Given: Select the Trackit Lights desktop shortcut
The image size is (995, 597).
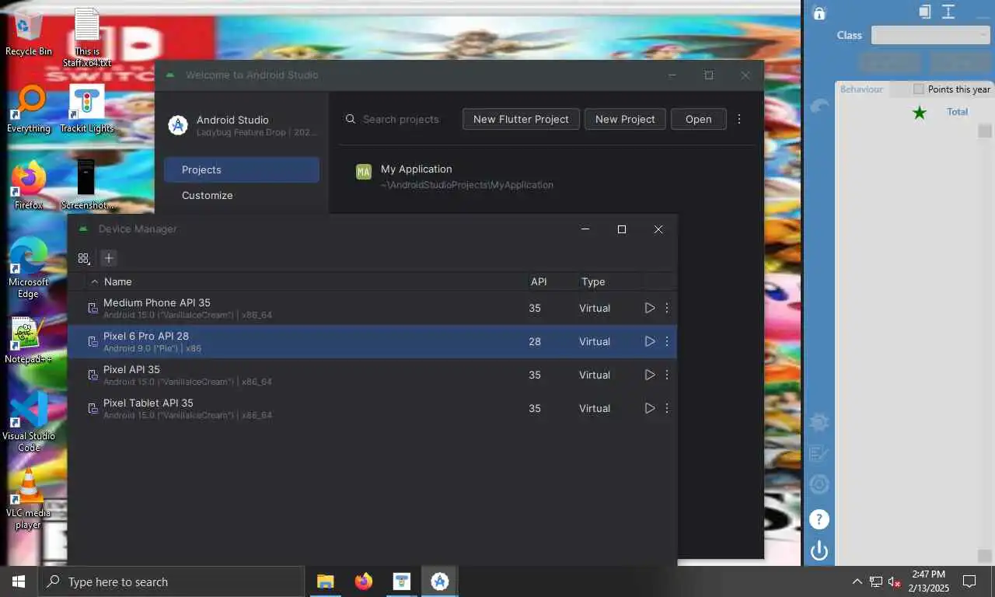Looking at the screenshot, I should [87, 110].
